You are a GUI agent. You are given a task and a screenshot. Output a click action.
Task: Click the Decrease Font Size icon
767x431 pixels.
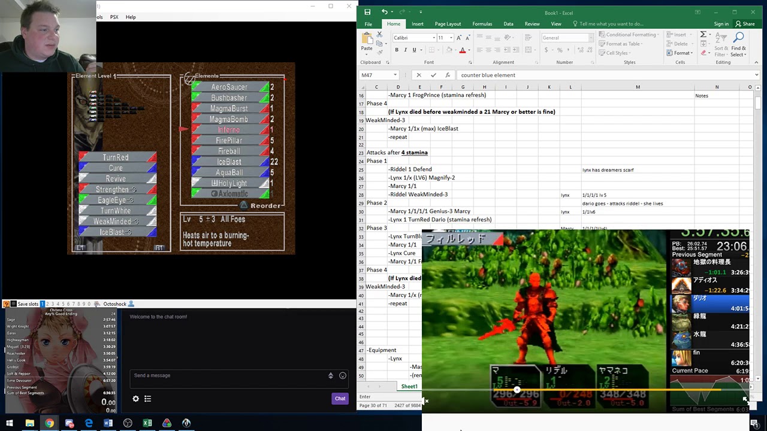tap(468, 38)
